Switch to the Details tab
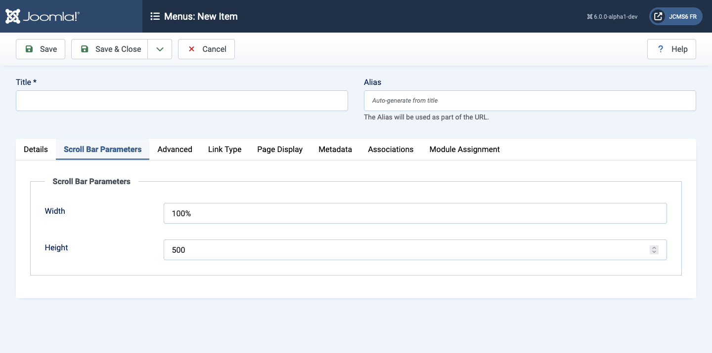Viewport: 712px width, 353px height. pos(36,149)
